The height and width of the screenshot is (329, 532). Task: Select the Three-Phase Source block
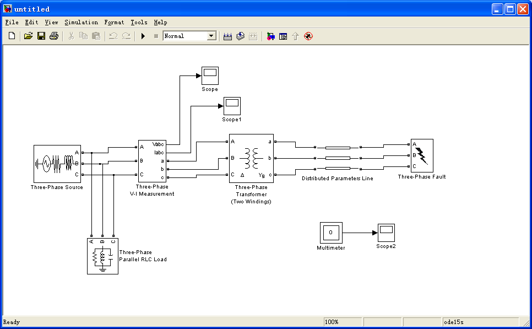[57, 164]
